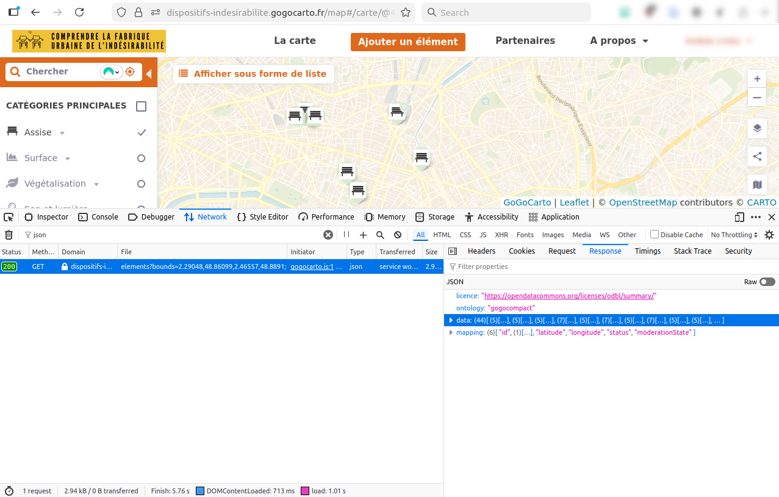Image resolution: width=779 pixels, height=497 pixels.
Task: Open the OpenStreetMap attribution link
Action: pyautogui.click(x=643, y=202)
